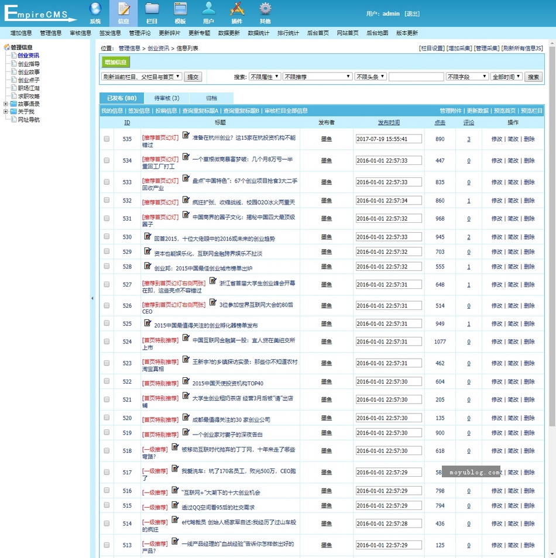The height and width of the screenshot is (558, 556).
Task: Open the 全部时间 time filter dropdown
Action: (x=506, y=77)
